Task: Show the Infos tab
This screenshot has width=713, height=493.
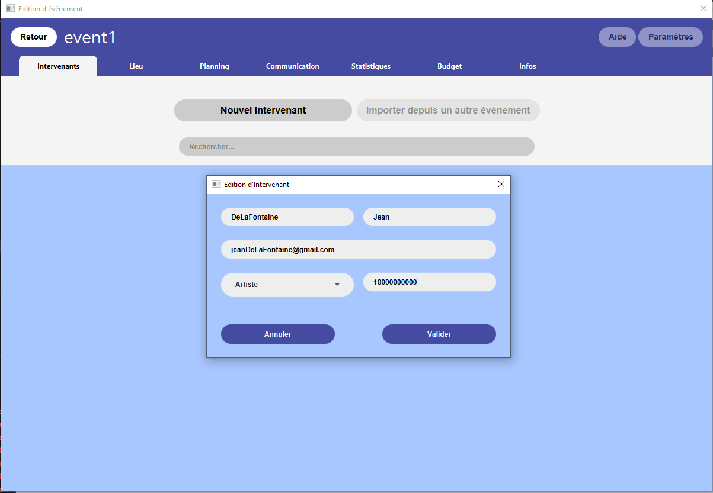Action: point(527,66)
